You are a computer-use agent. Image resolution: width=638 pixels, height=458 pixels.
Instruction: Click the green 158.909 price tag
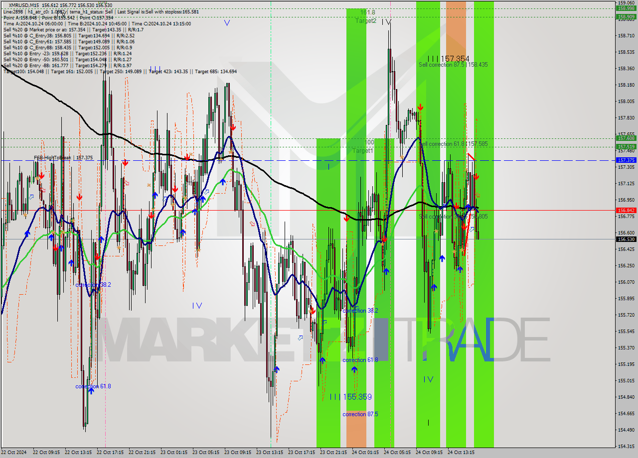click(626, 16)
